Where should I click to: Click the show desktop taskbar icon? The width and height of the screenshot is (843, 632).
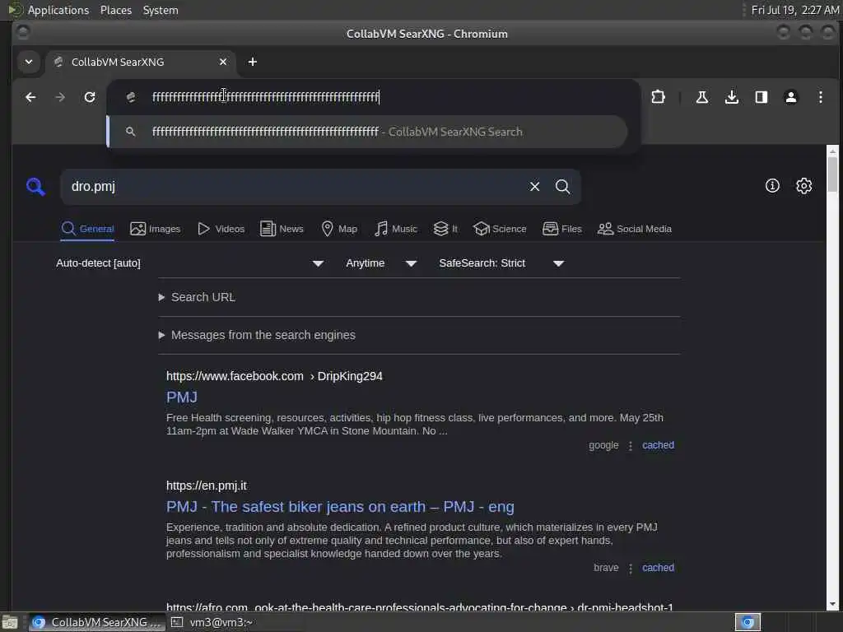click(10, 622)
